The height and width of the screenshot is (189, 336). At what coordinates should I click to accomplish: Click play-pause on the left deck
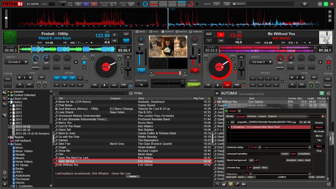pos(114,85)
